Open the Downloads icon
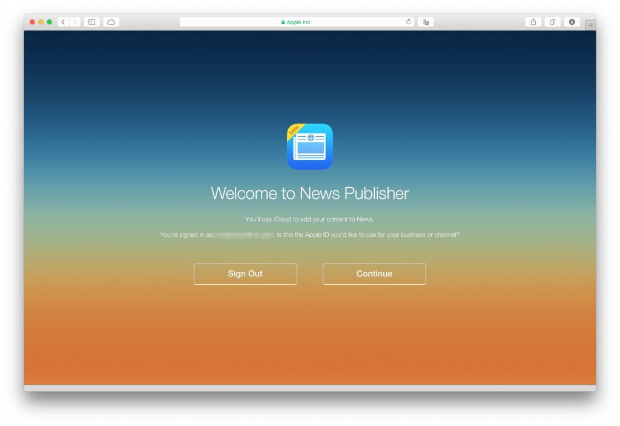The image size is (620, 426). tap(572, 22)
